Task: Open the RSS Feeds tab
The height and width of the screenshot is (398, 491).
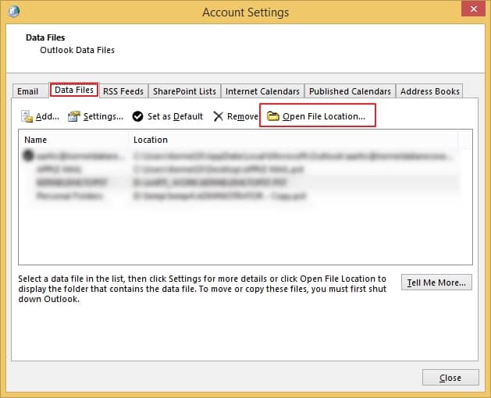Action: pyautogui.click(x=123, y=91)
